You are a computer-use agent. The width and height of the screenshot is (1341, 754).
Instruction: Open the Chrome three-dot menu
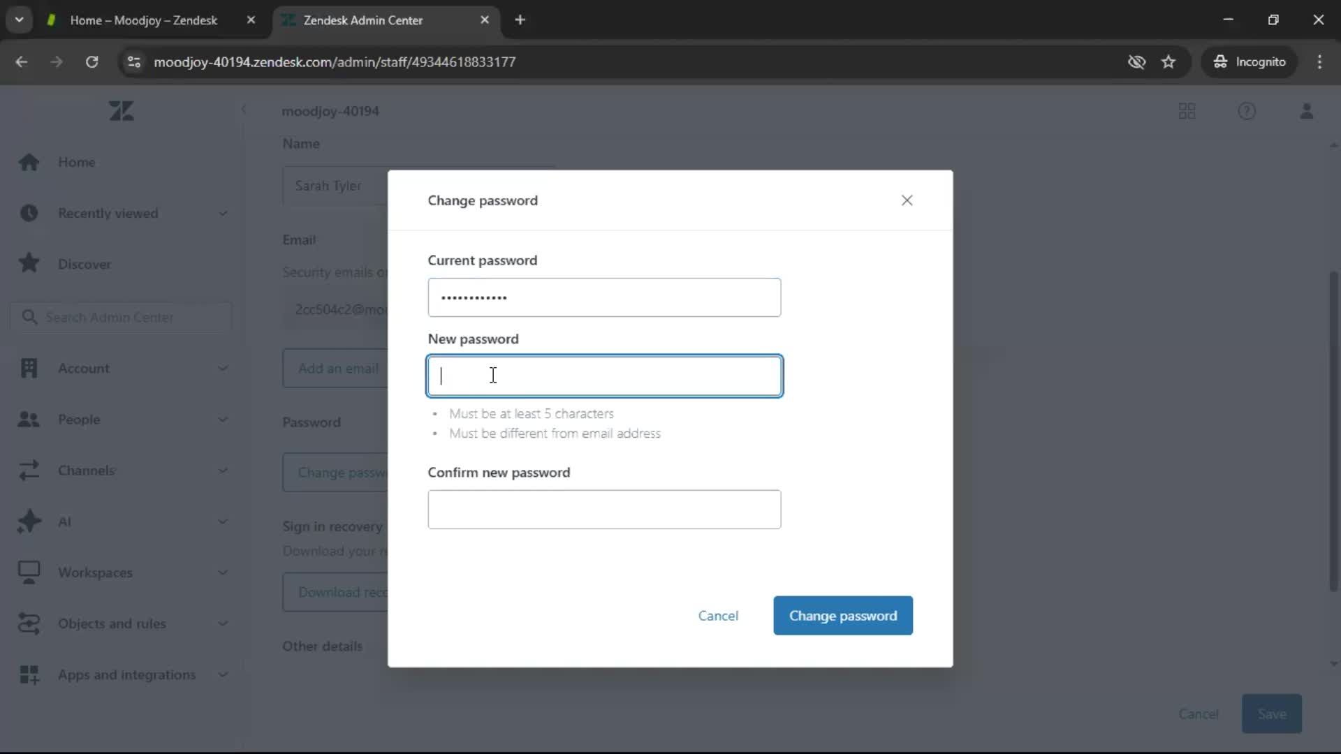click(x=1319, y=62)
